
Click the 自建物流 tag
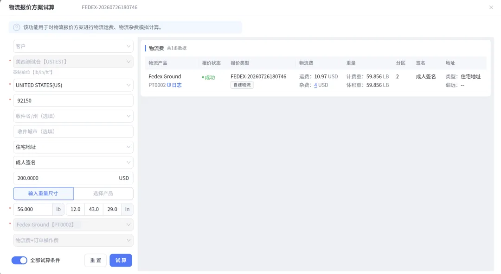pyautogui.click(x=242, y=85)
